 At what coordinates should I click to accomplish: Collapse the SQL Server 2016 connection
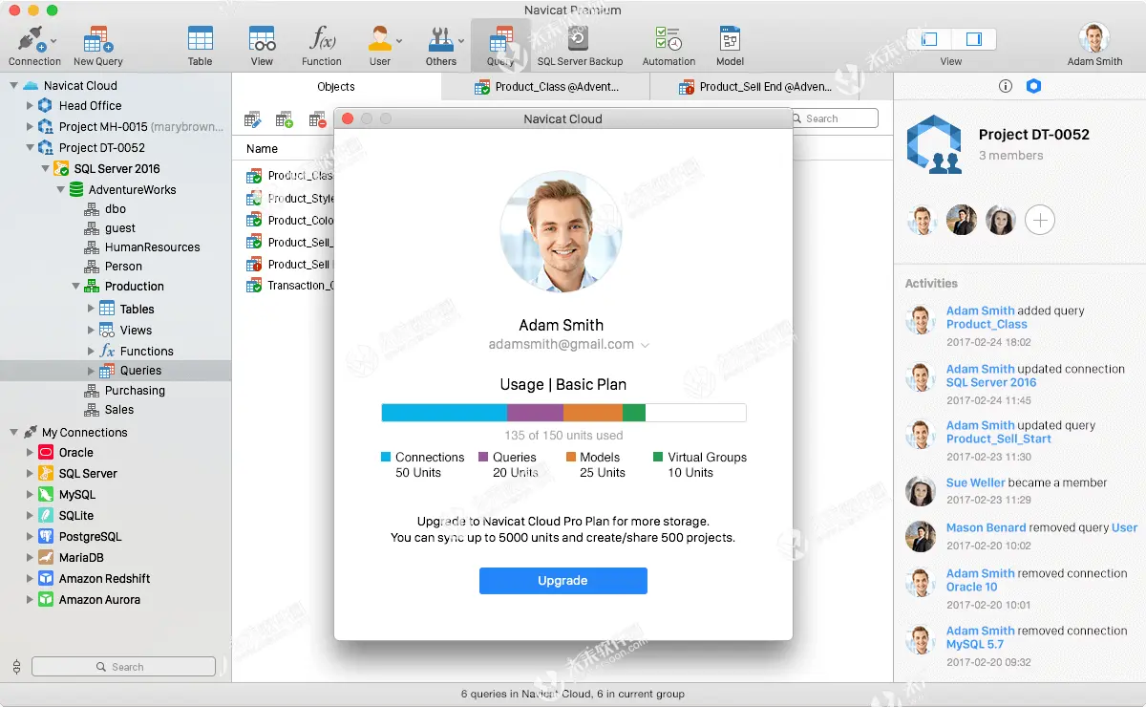[x=45, y=169]
